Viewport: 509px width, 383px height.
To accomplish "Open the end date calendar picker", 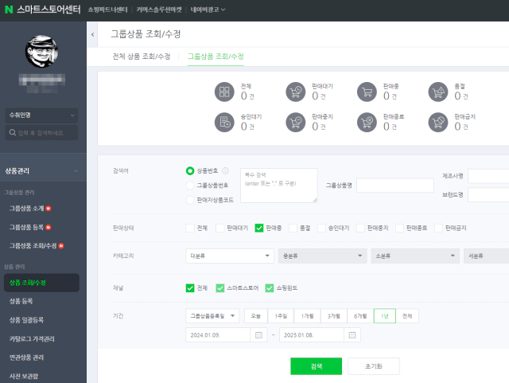I will click(x=352, y=335).
